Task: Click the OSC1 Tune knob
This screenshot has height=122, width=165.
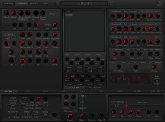Action: pos(21,13)
